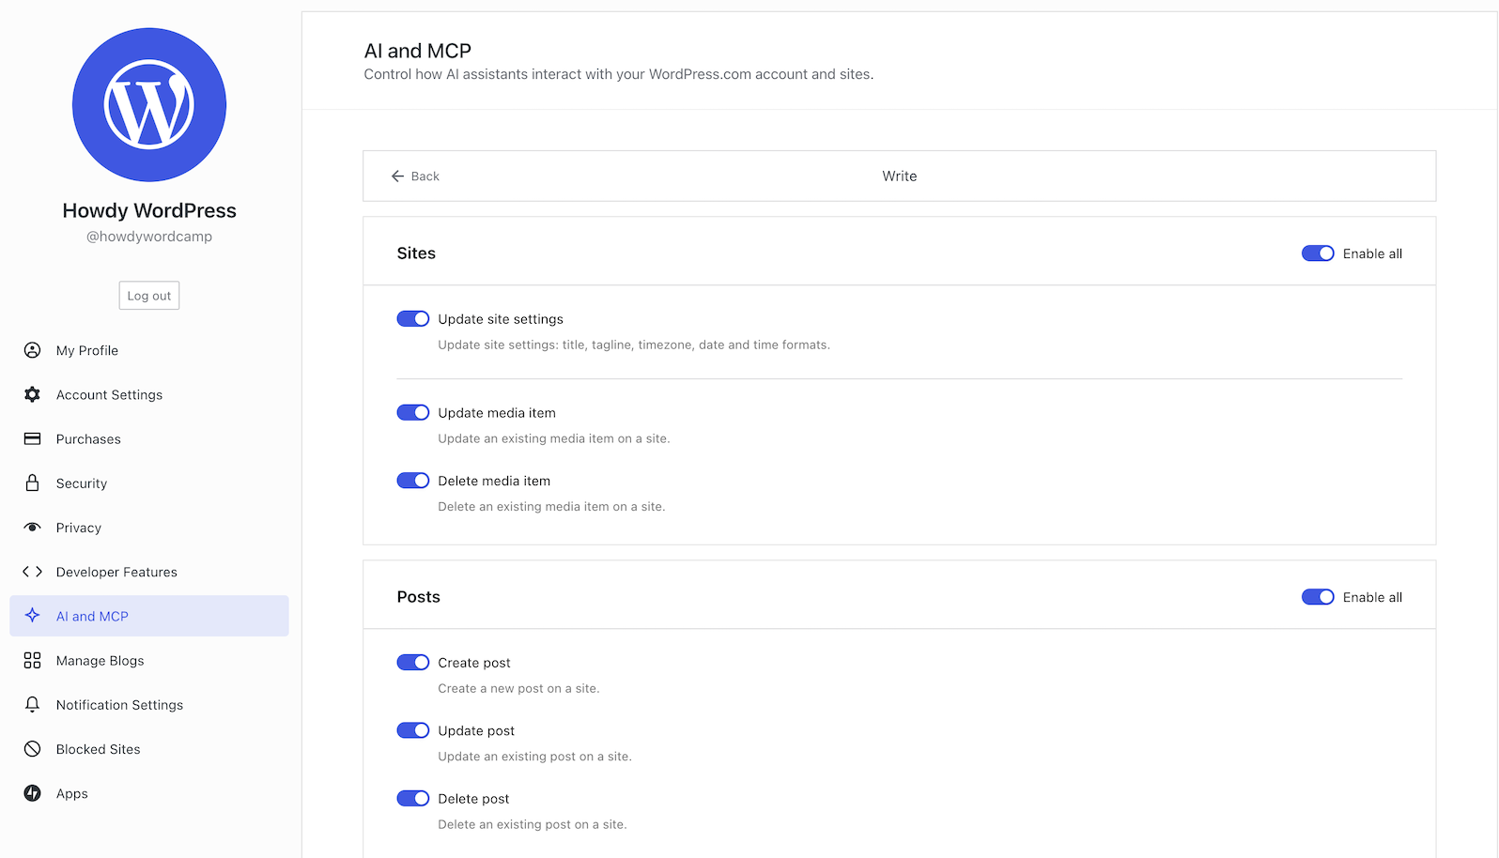The width and height of the screenshot is (1499, 858).
Task: Open Privacy settings page
Action: tap(149, 527)
